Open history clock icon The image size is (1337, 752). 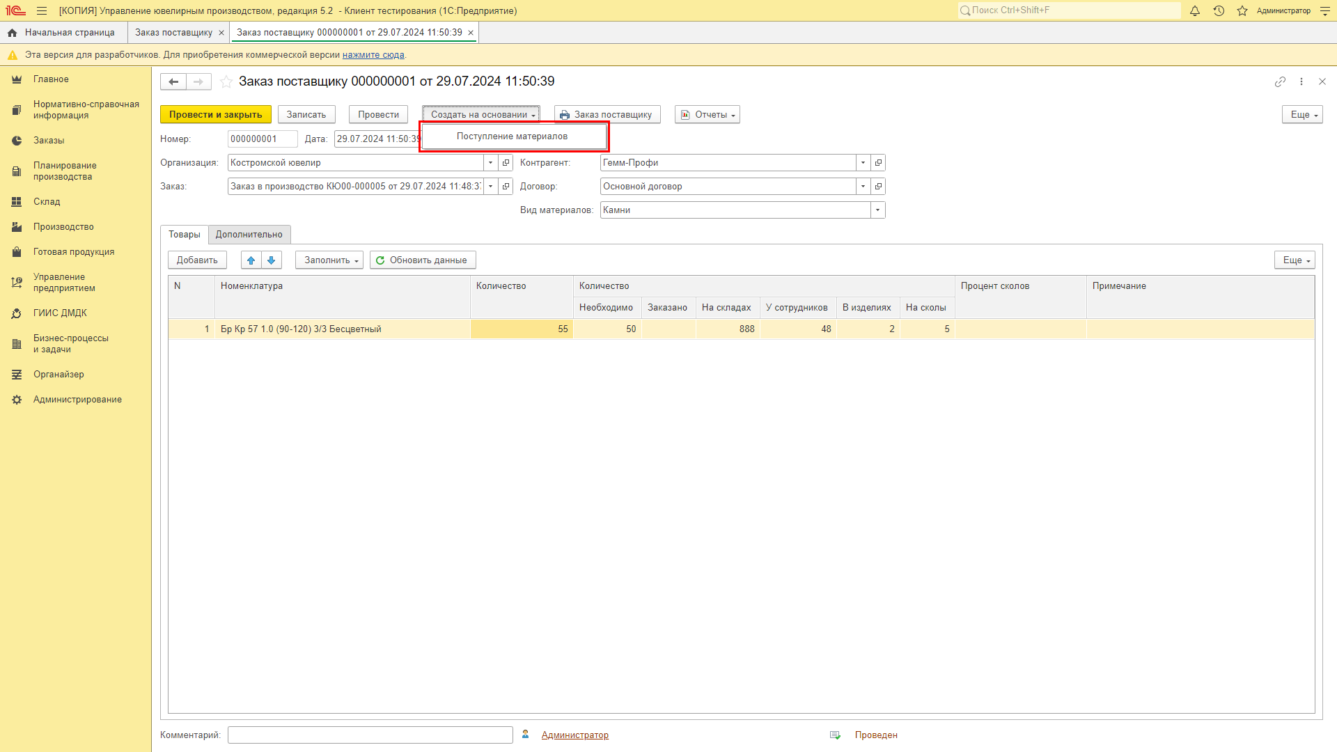click(x=1219, y=10)
